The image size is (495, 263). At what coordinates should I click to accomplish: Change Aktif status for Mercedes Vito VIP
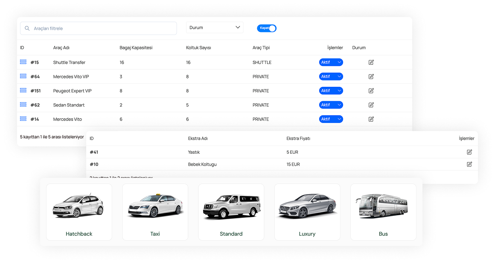click(331, 77)
